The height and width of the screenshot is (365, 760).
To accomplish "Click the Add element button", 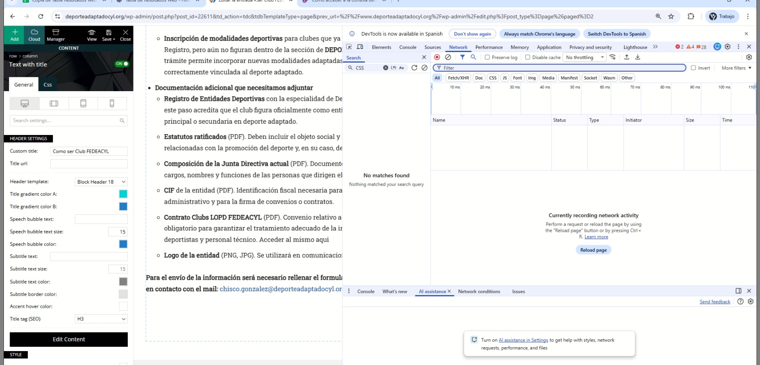I will (x=14, y=35).
